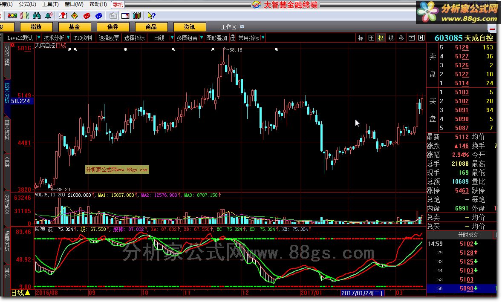Open the Level2默认 dropdown arrow
502x302 pixels.
pyautogui.click(x=38, y=38)
